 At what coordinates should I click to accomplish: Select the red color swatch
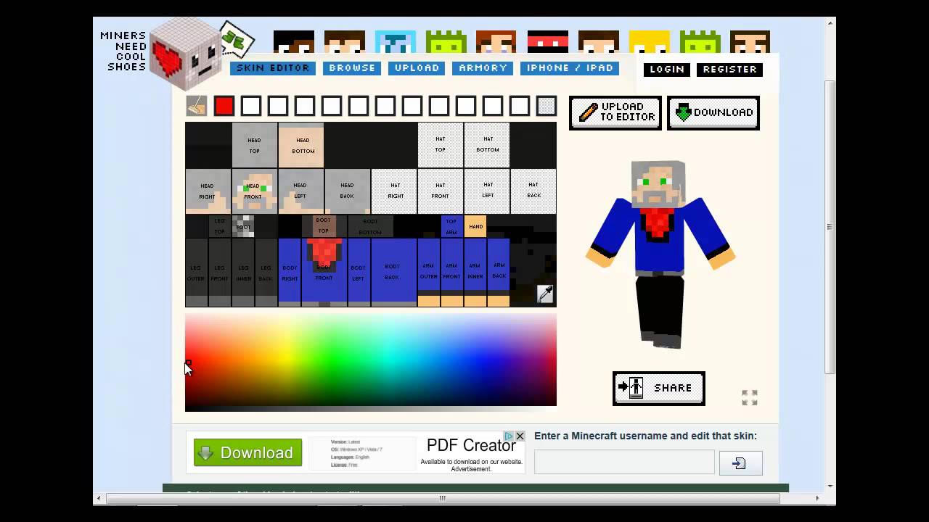(x=224, y=106)
